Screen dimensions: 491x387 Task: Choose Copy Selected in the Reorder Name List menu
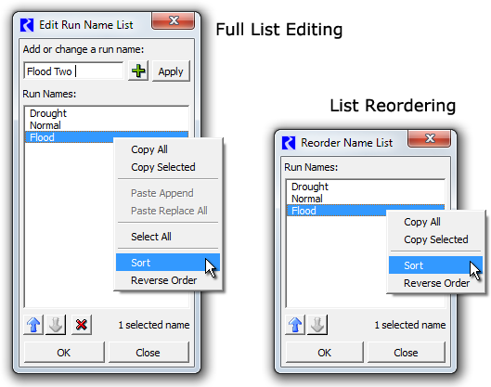[436, 239]
